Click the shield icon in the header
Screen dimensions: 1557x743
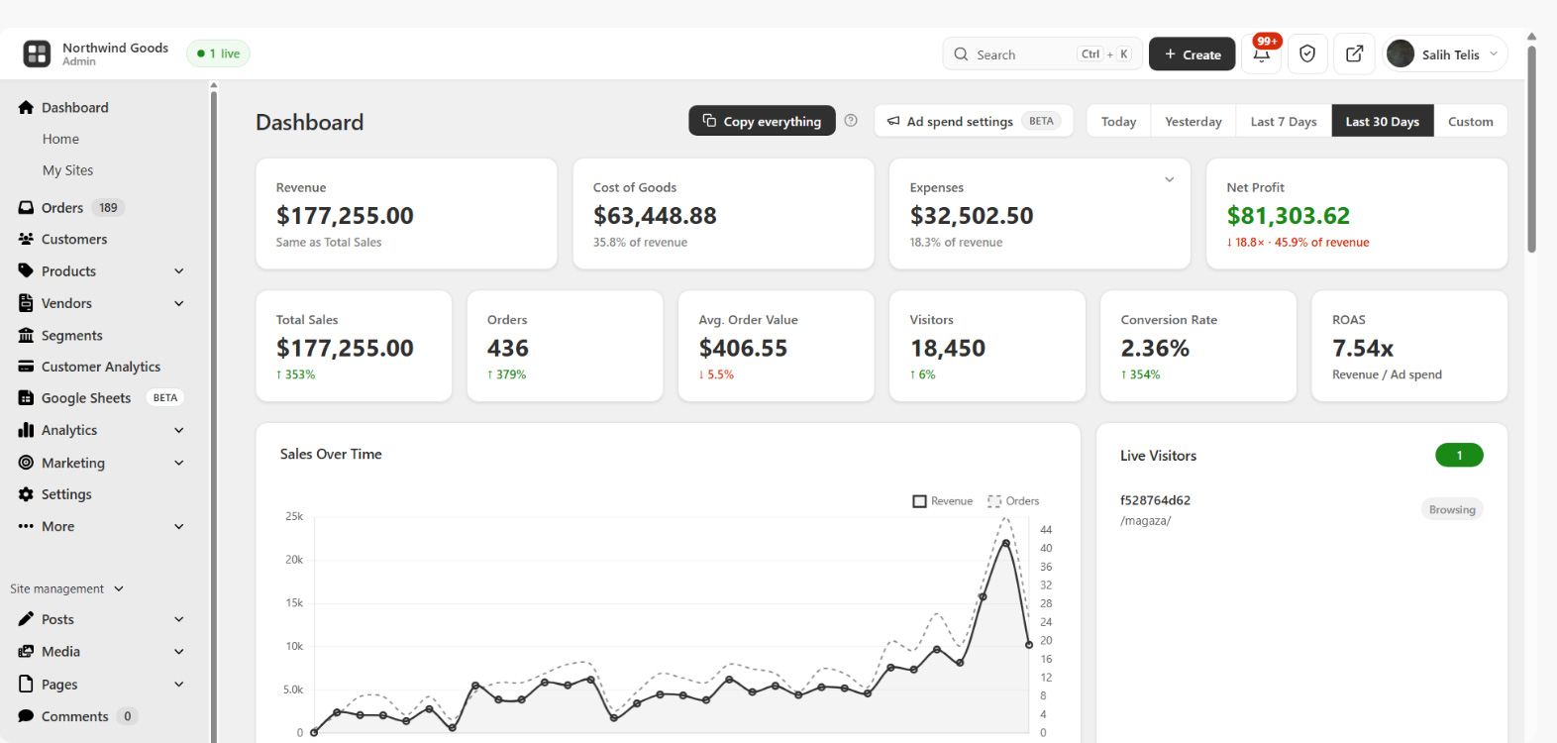1307,54
